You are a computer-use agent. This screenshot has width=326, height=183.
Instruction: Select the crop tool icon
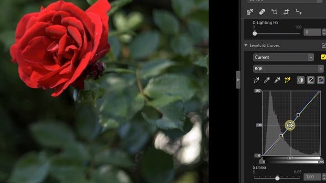click(286, 12)
